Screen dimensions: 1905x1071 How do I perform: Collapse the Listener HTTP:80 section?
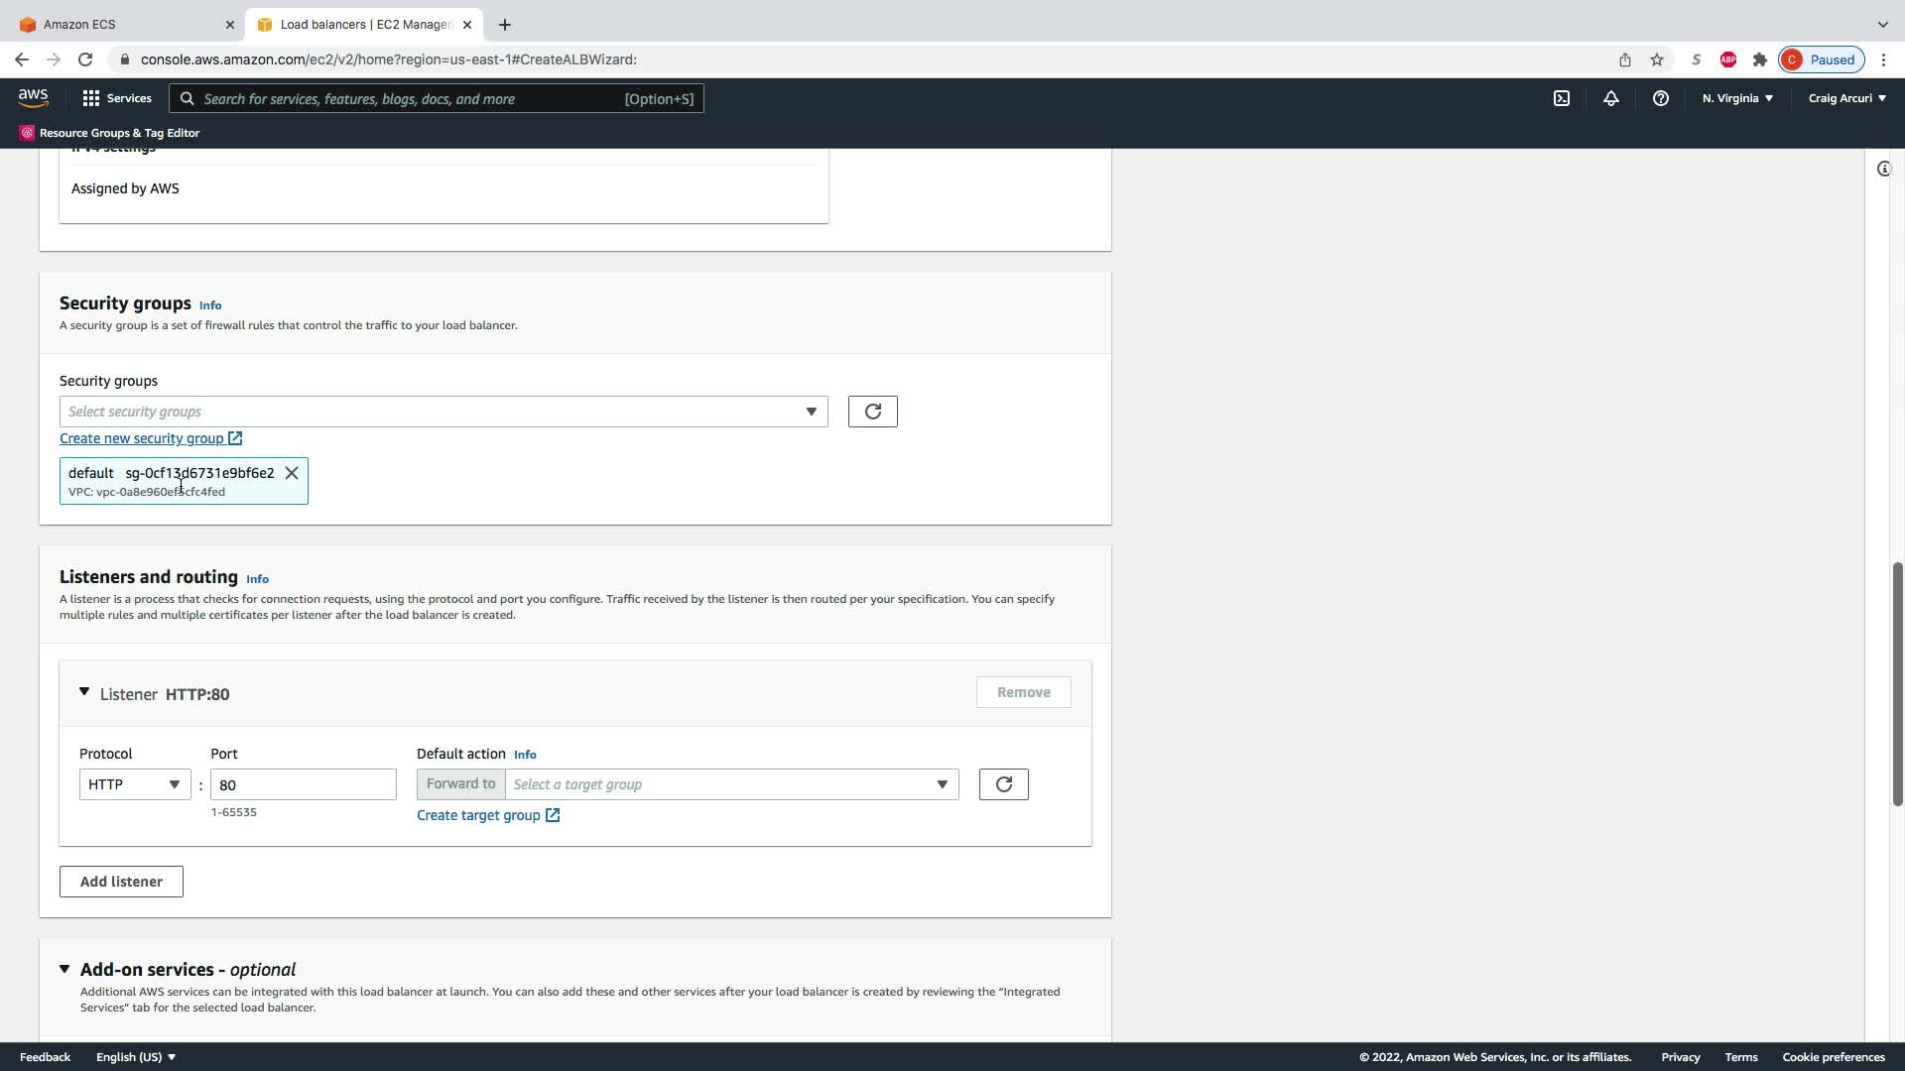point(84,692)
